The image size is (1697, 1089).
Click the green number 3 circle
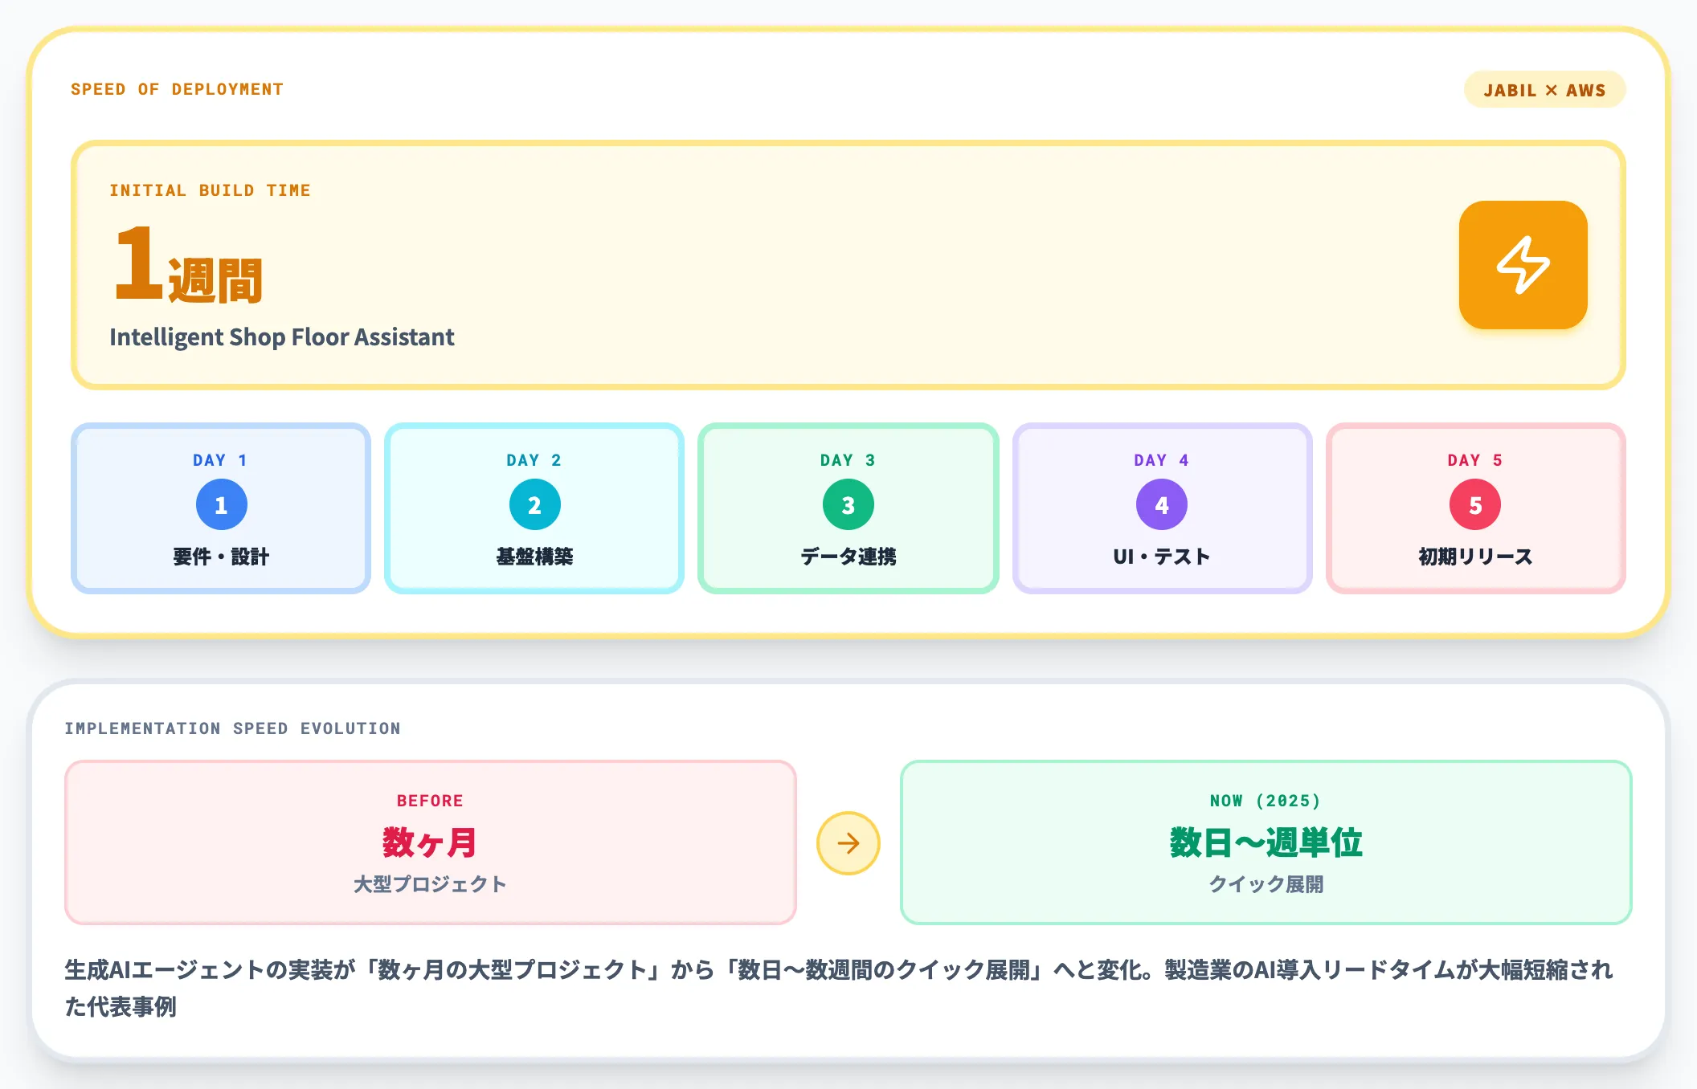point(848,504)
